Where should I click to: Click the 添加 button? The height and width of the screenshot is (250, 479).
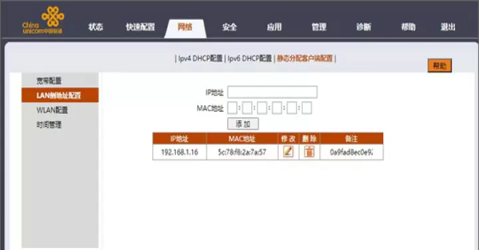pyautogui.click(x=243, y=124)
